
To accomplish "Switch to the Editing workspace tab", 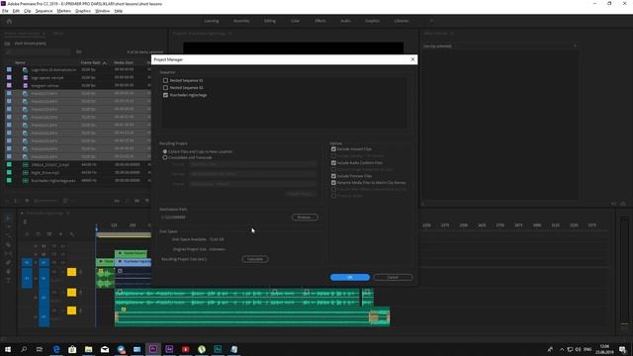I will click(x=270, y=21).
